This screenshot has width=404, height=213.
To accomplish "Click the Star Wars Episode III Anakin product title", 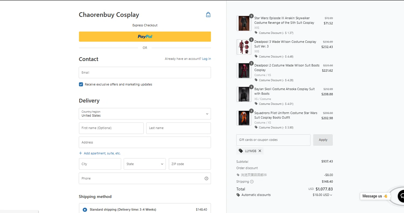I will [284, 20].
